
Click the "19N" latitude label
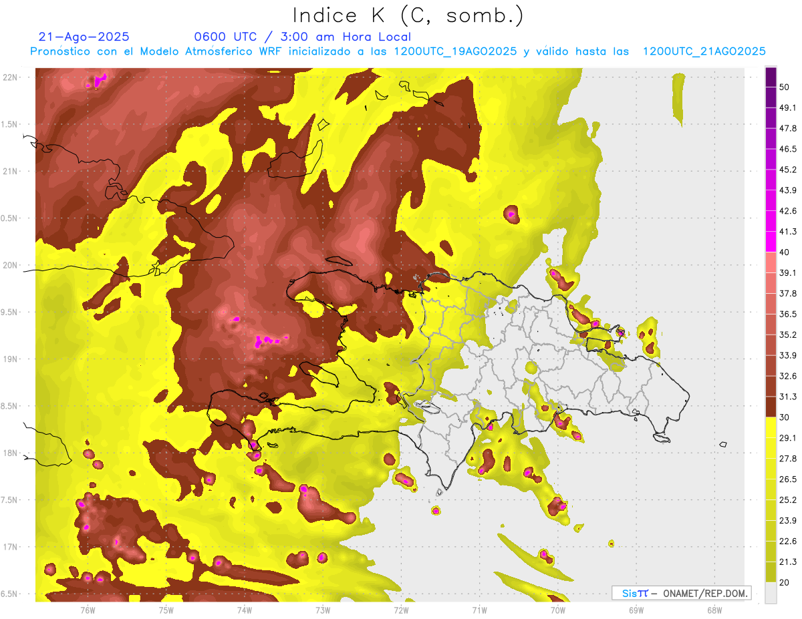point(10,359)
